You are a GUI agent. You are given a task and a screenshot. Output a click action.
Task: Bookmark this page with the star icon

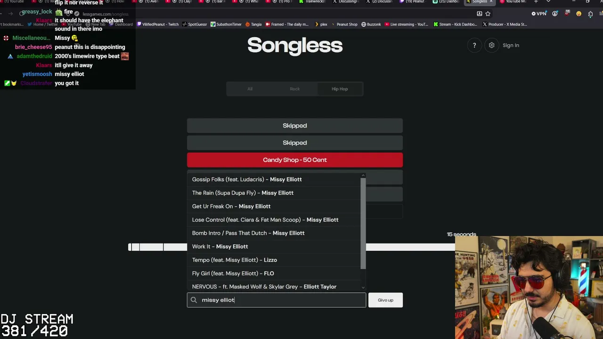488,14
